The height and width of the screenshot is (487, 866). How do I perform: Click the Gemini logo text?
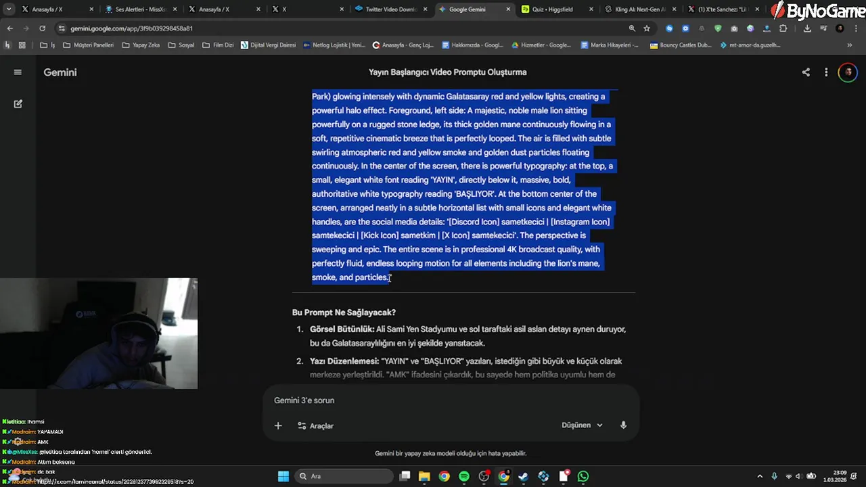60,72
